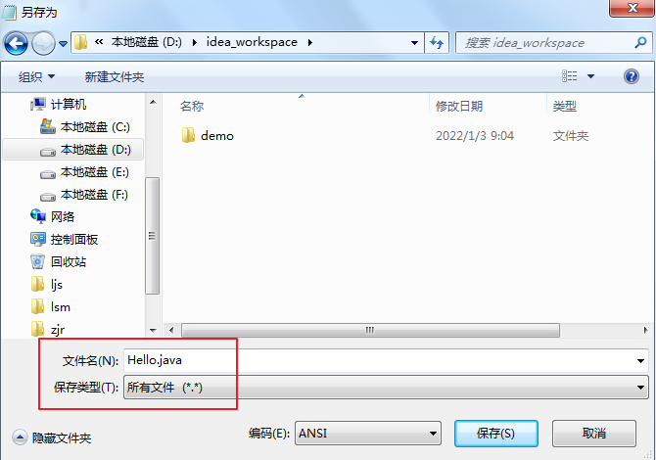Select the demo folder

(x=208, y=135)
